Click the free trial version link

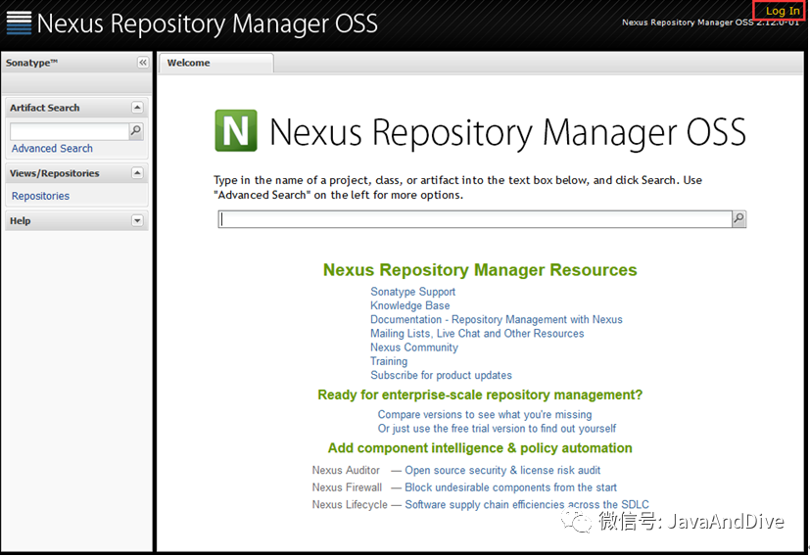tap(497, 429)
